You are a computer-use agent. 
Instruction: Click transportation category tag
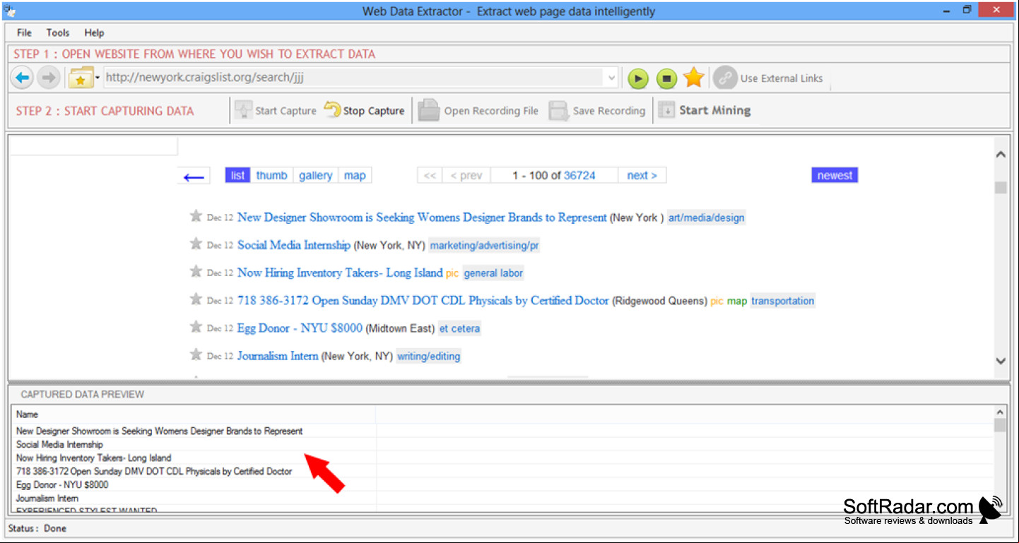[x=783, y=300]
